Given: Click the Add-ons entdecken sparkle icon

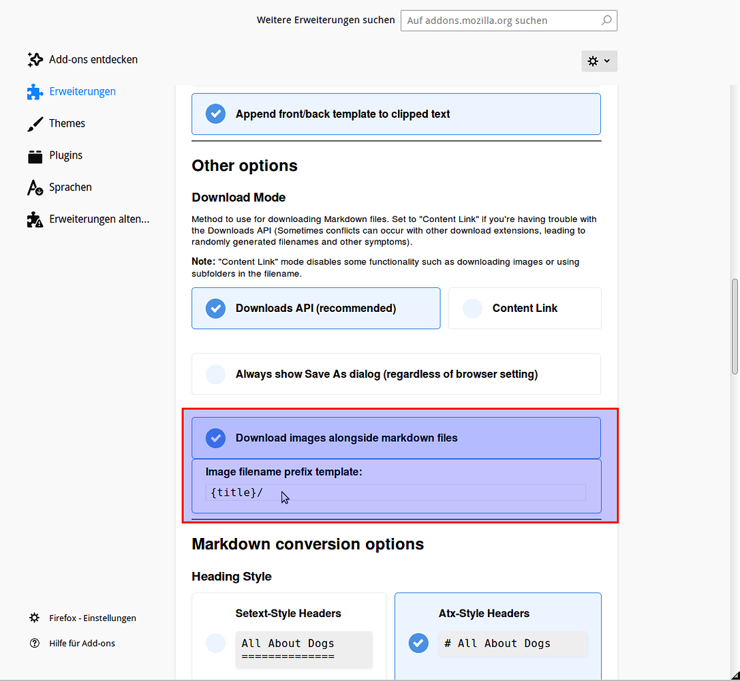Looking at the screenshot, I should point(35,60).
